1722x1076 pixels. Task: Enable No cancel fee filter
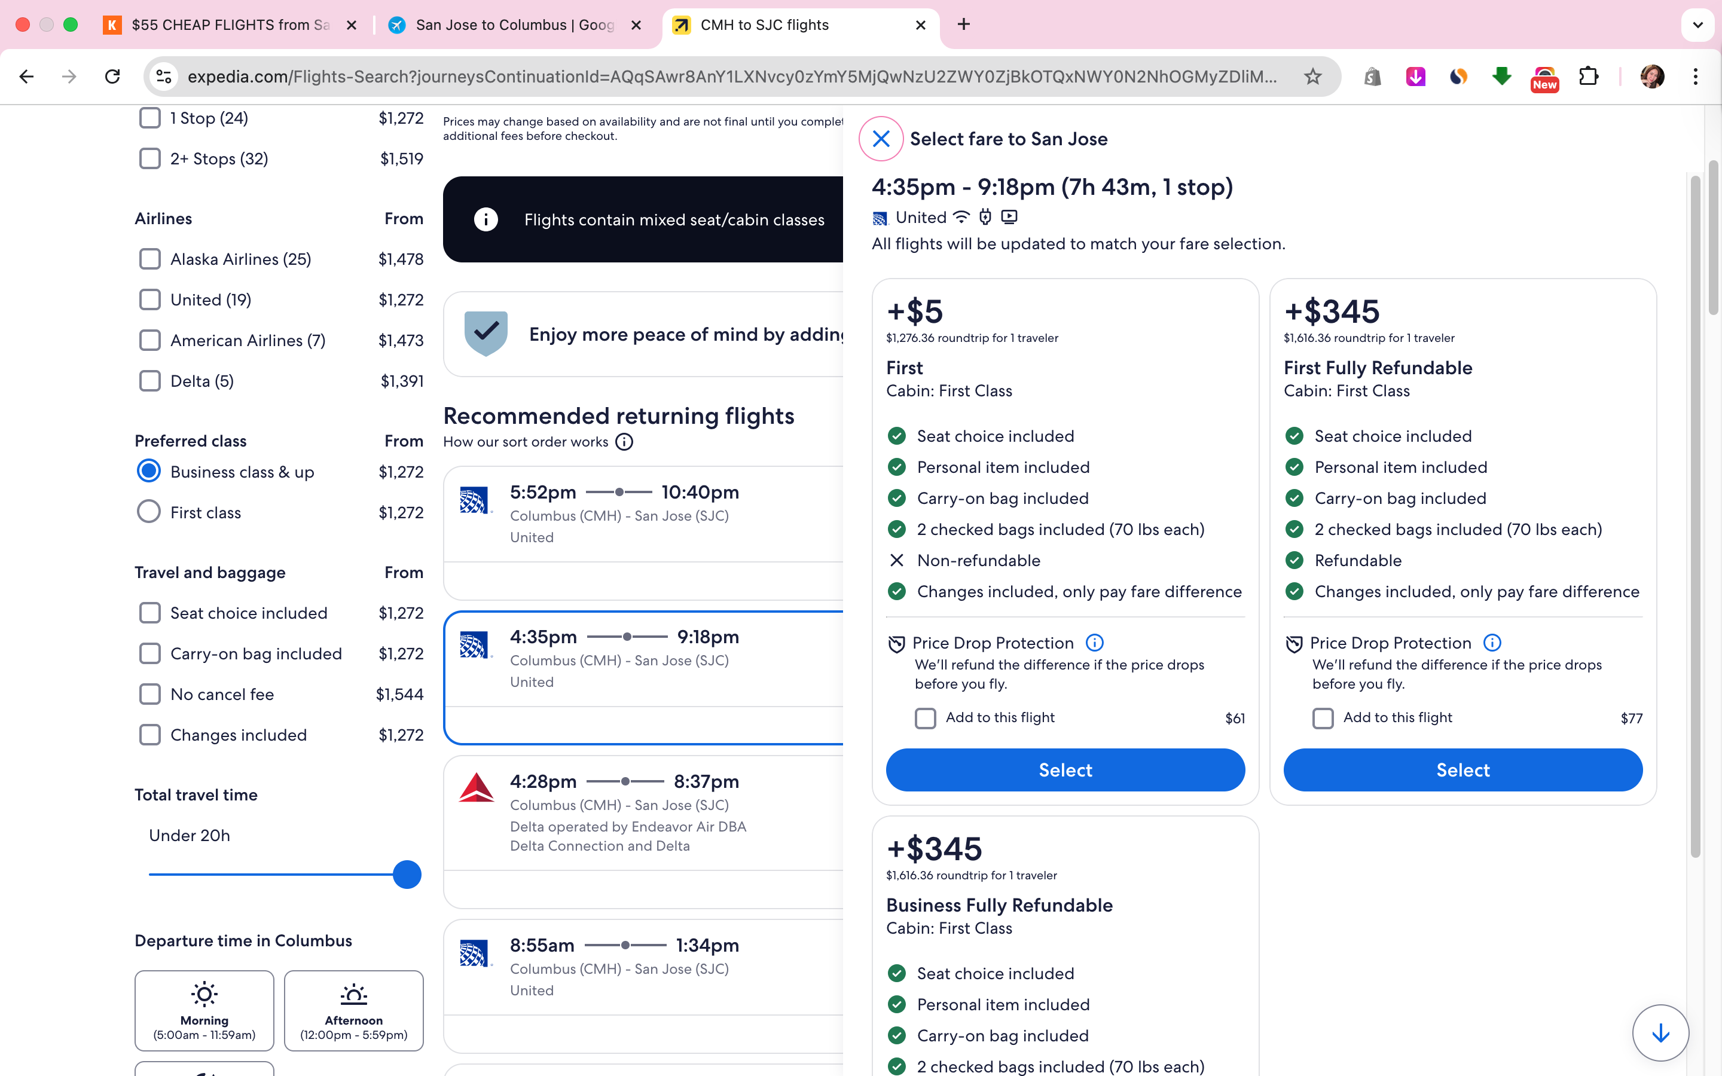tap(149, 694)
